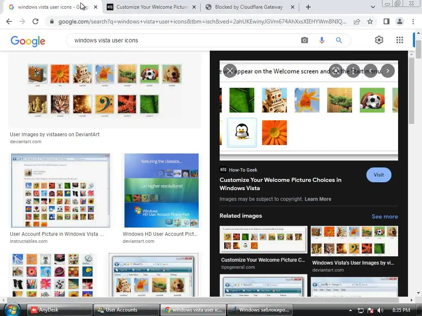
Task: Open the Google apps grid
Action: pos(400,40)
